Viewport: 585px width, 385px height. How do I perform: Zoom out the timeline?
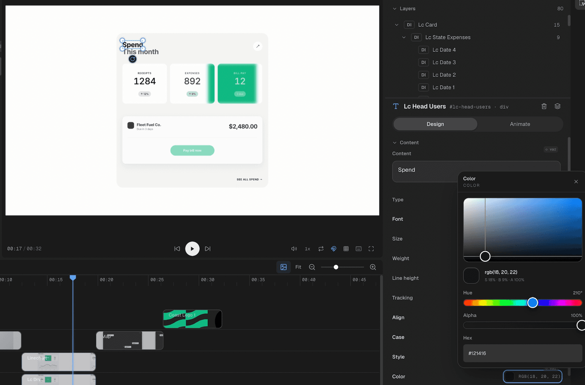[312, 267]
